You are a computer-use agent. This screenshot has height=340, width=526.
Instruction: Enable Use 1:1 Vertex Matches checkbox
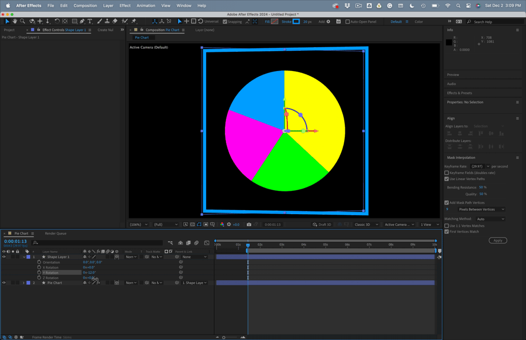[x=446, y=226]
